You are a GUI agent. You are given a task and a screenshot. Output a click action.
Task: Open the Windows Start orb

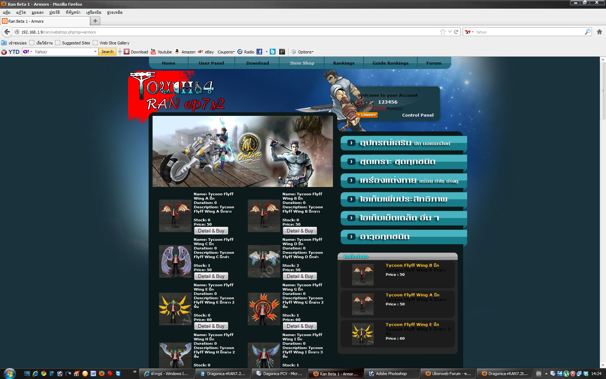coord(10,374)
